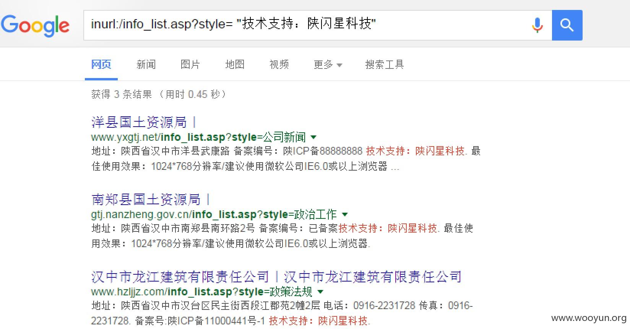Image resolution: width=630 pixels, height=329 pixels.
Task: Click the blue search magnifier button
Action: [x=567, y=25]
